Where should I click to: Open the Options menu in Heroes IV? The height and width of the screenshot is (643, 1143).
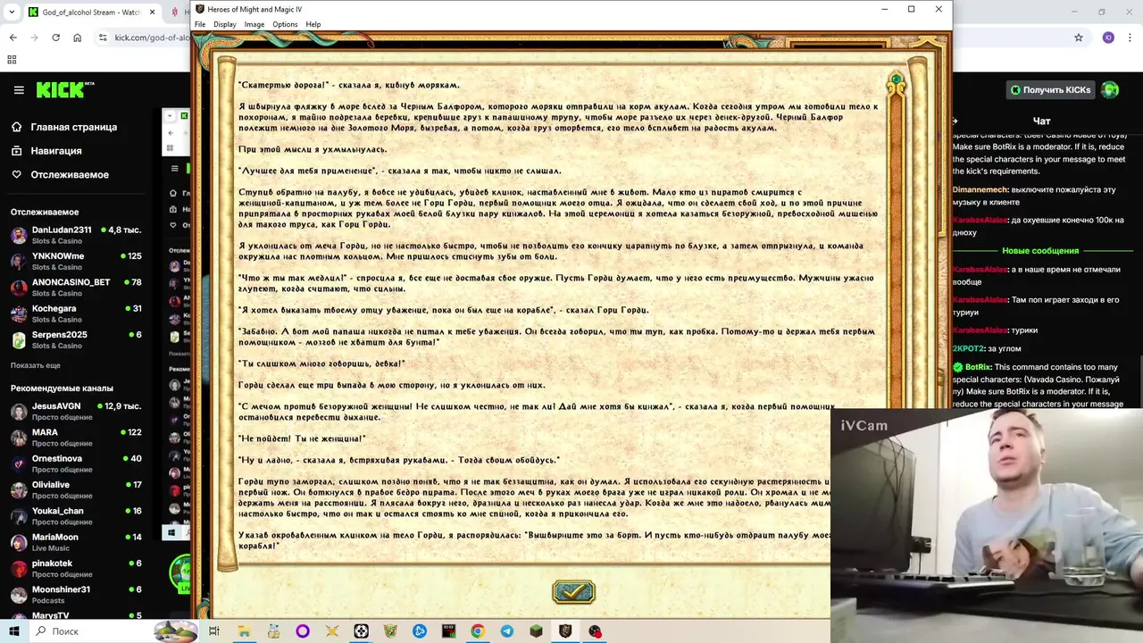pos(285,24)
